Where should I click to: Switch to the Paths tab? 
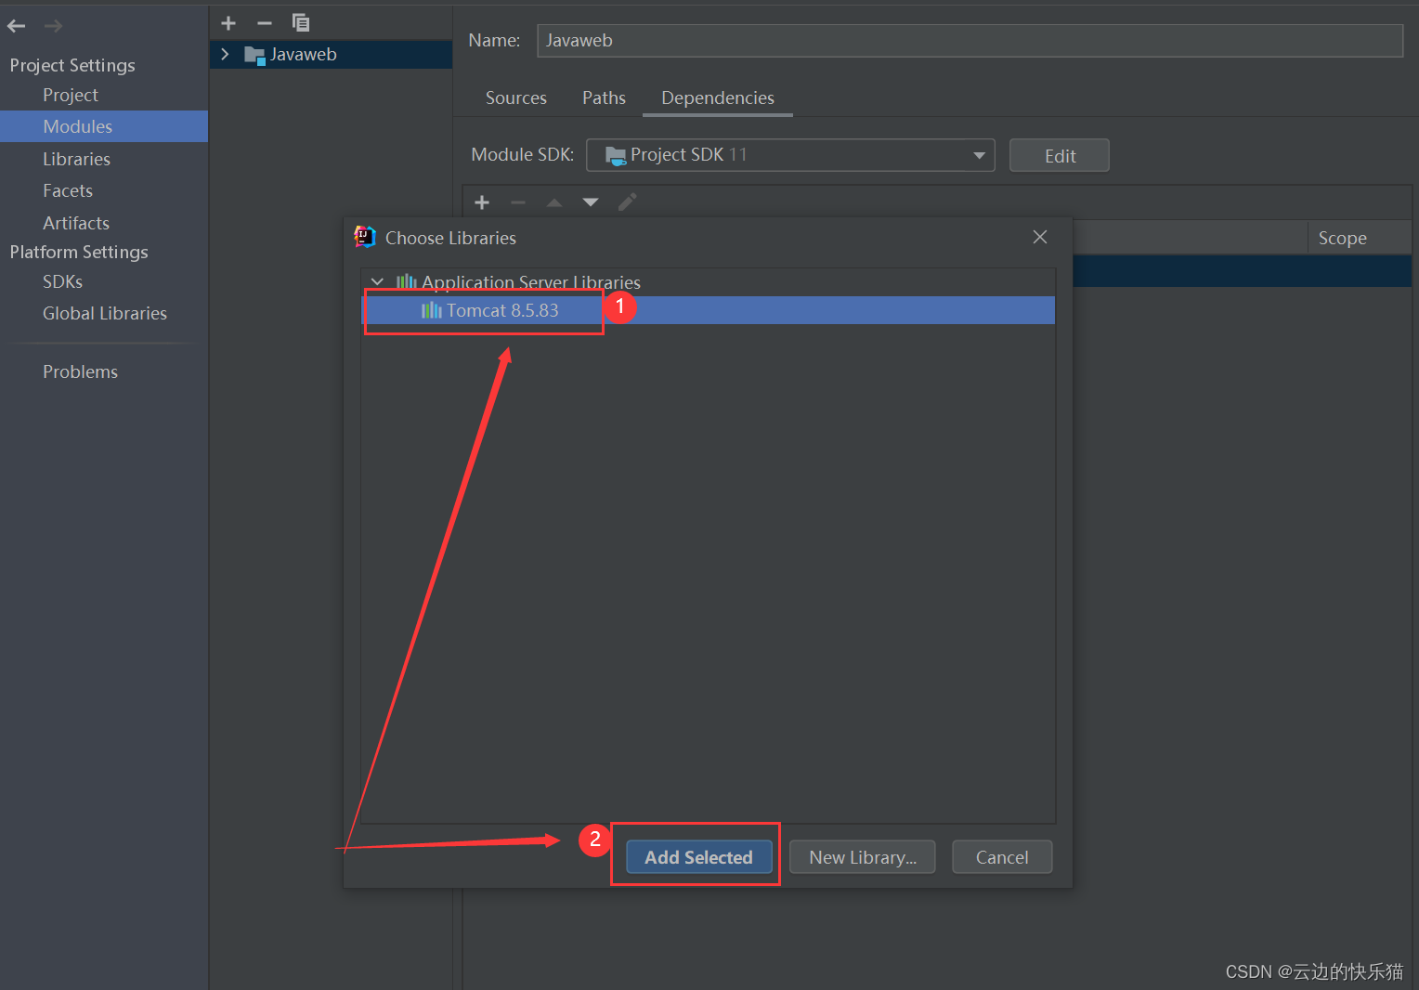tap(604, 98)
